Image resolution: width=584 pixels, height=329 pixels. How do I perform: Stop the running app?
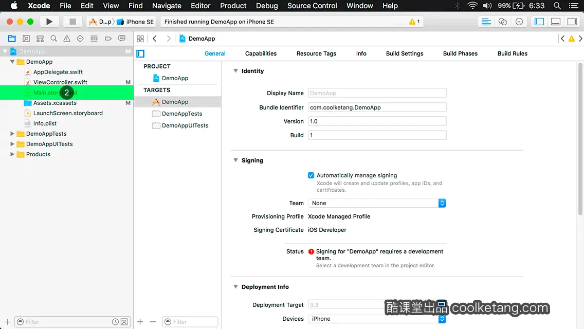click(x=72, y=22)
